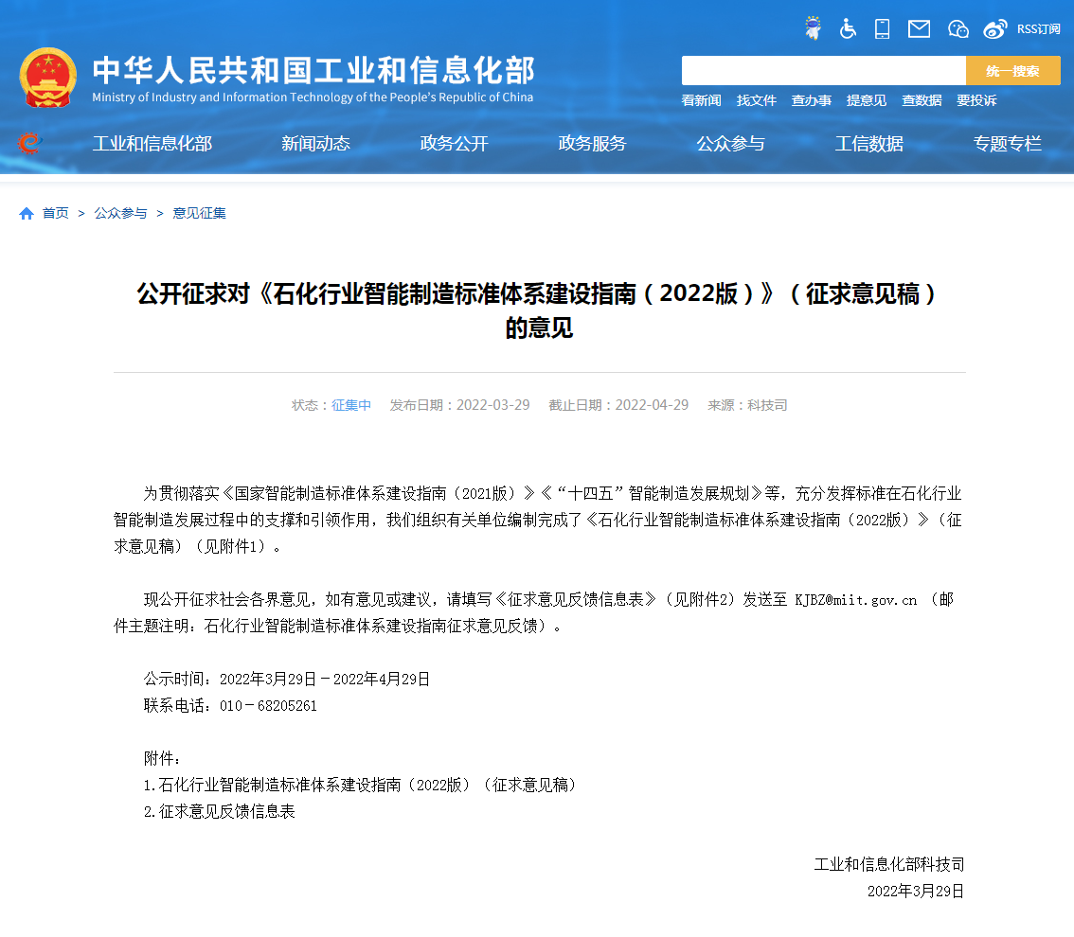Focus the site search input field

[x=823, y=70]
